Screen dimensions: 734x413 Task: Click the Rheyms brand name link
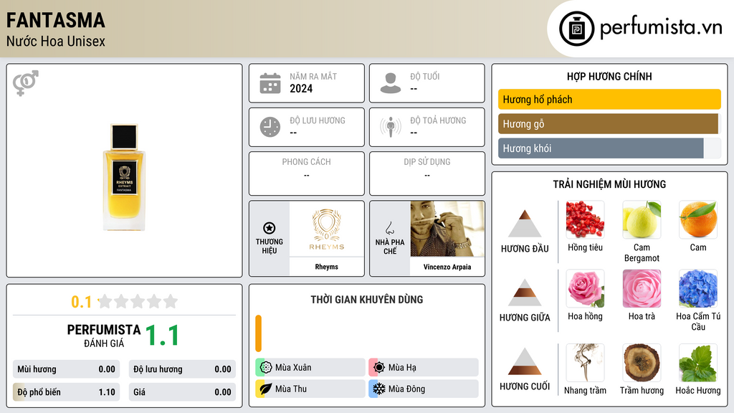[326, 267]
